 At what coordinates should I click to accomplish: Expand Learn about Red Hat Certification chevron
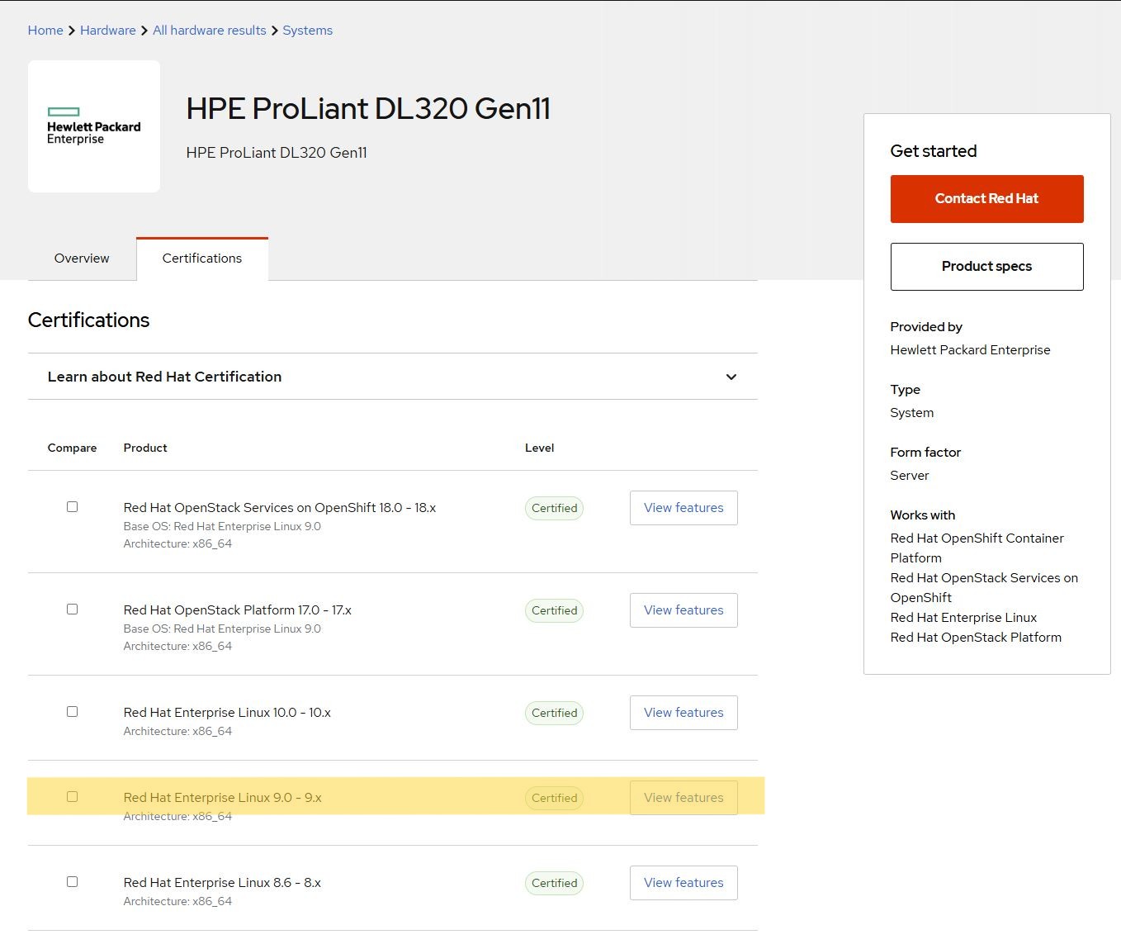[x=731, y=377]
